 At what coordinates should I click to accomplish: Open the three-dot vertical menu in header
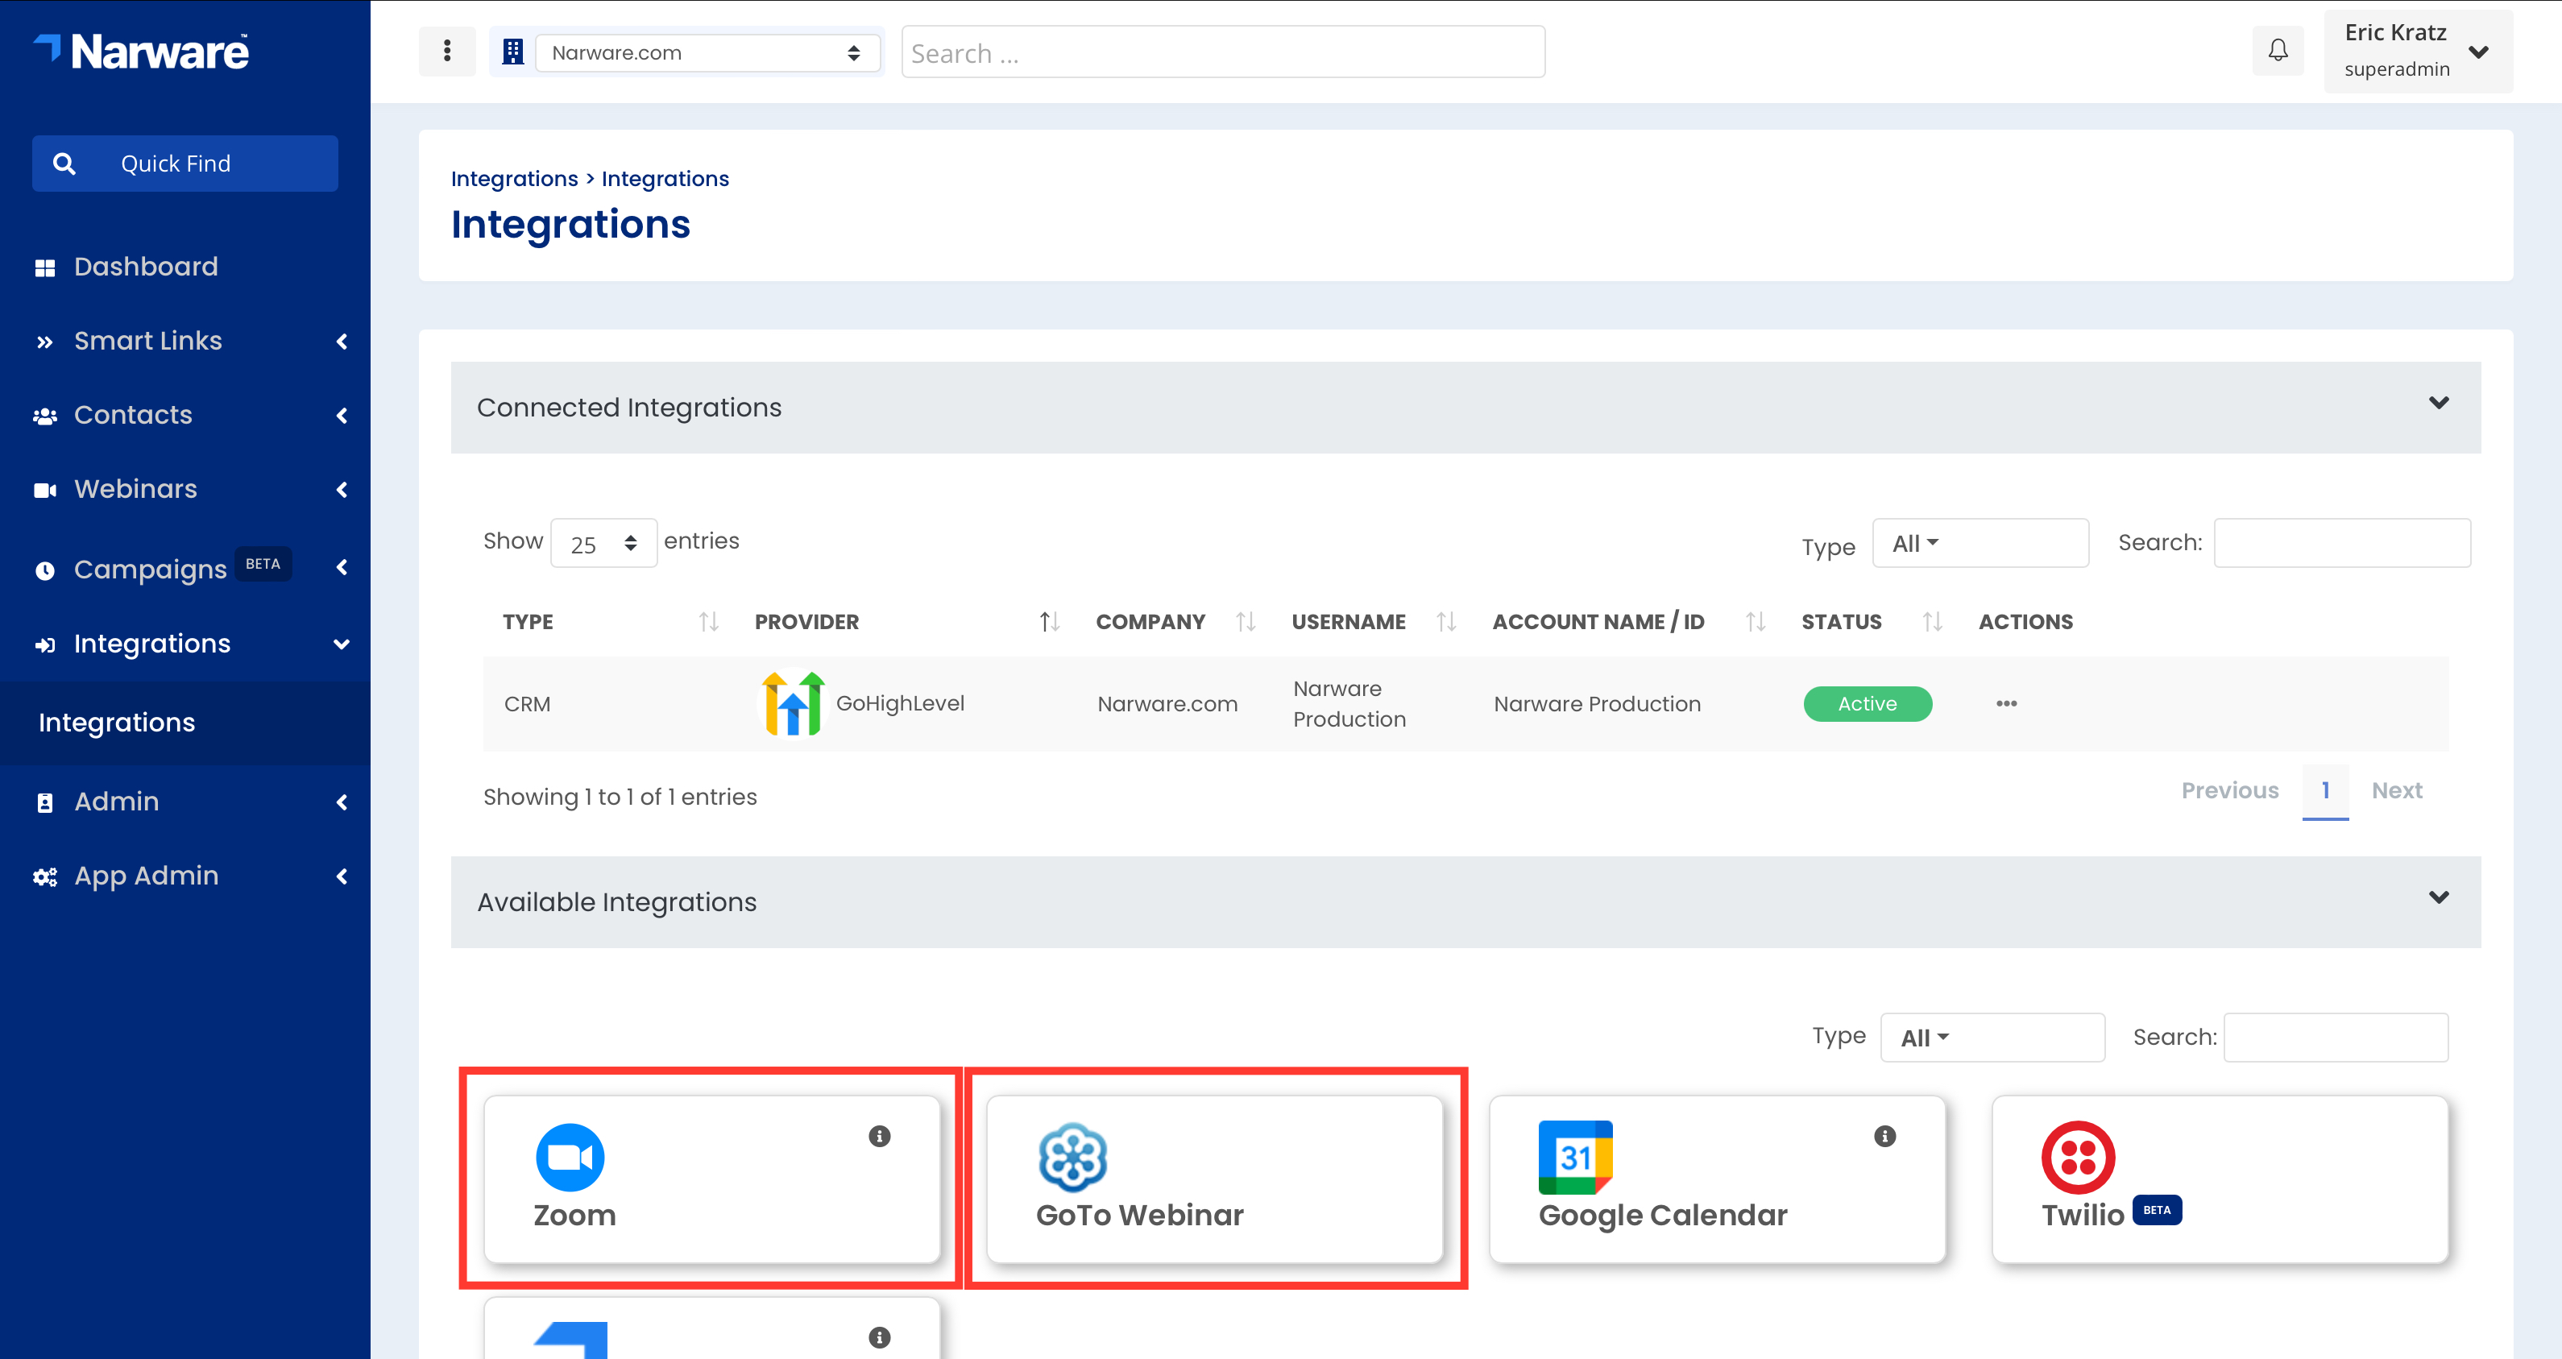[x=446, y=51]
